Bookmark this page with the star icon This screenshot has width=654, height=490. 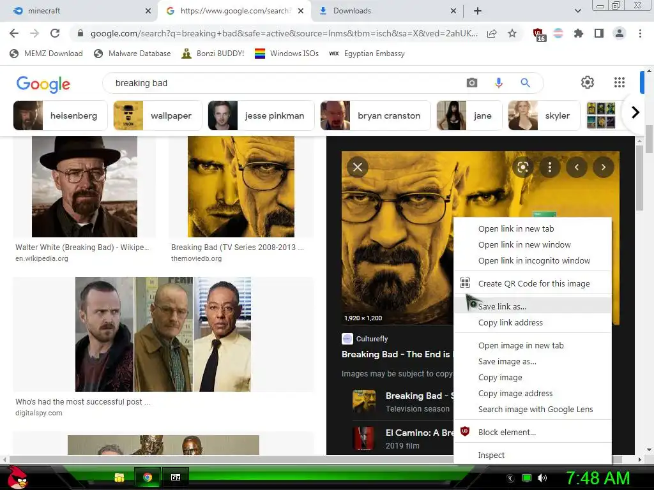click(x=512, y=33)
